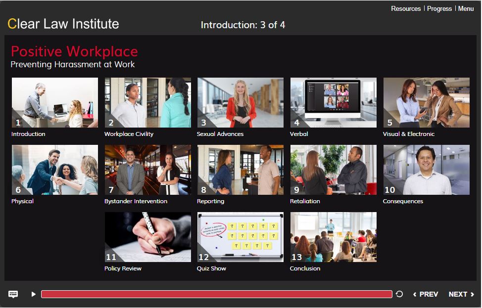Open the Reporting section 8
The height and width of the screenshot is (308, 482).
(240, 170)
